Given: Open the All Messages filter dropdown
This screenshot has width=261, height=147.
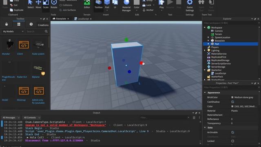Looking at the screenshot, I should point(11,118).
